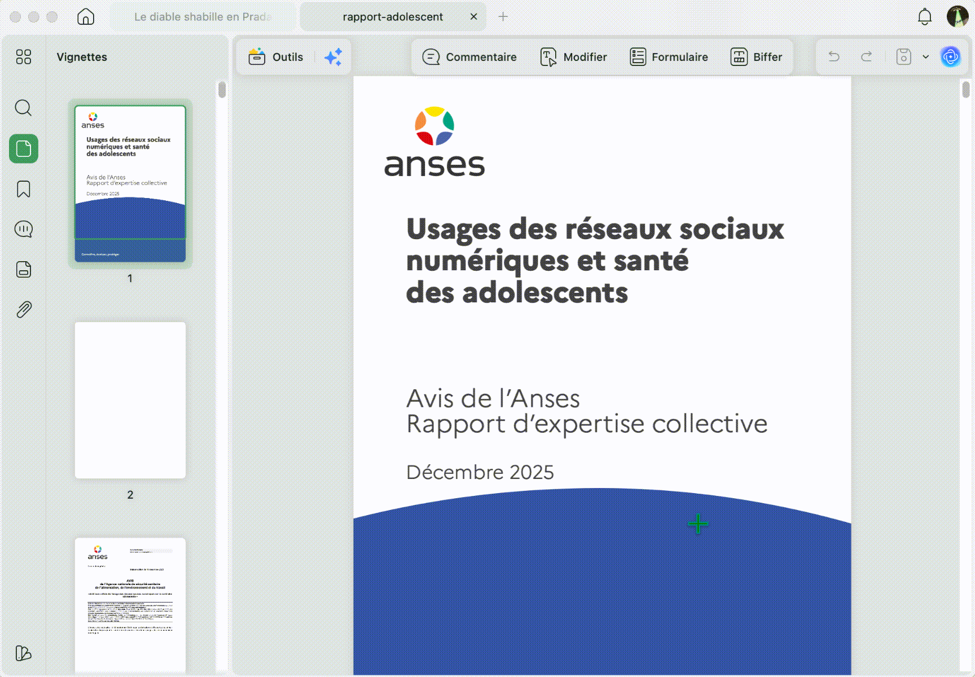Redo the last action

pos(867,56)
